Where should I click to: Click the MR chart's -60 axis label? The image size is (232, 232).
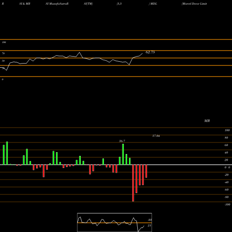[226, 190]
